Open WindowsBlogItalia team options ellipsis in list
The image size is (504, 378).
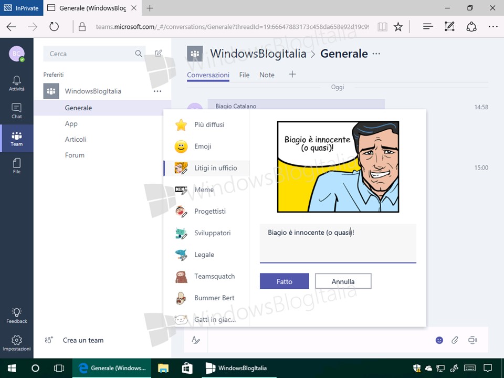click(157, 91)
